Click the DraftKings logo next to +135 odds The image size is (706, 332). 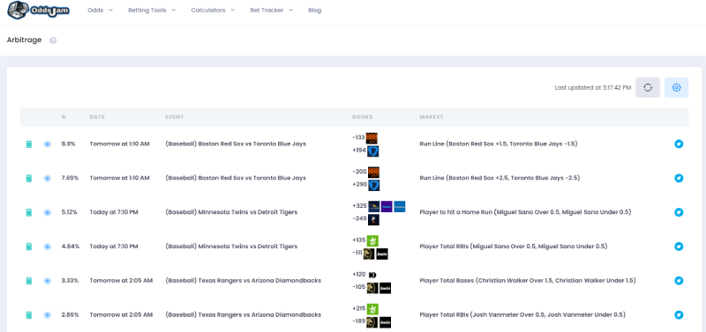372,240
